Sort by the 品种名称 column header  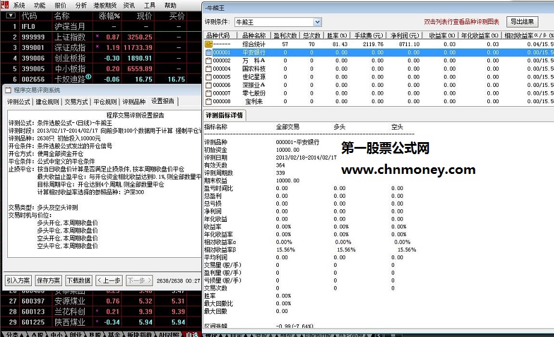point(254,35)
